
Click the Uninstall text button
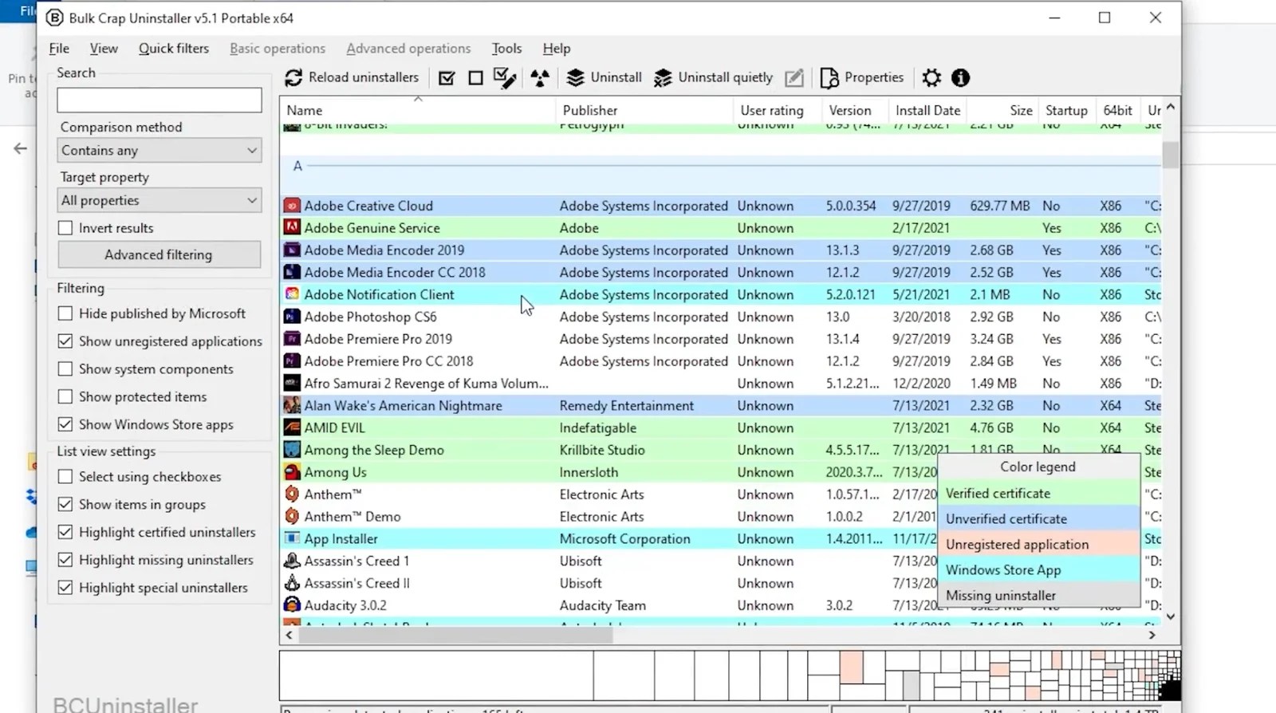616,77
